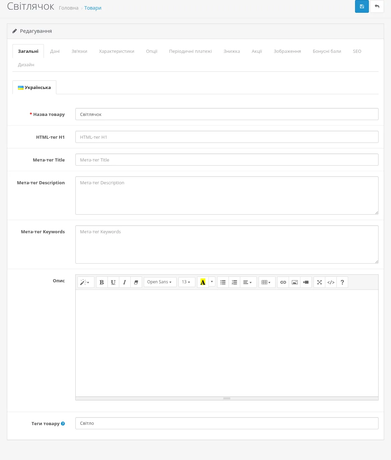391x460 pixels.
Task: Toggle fullscreen editor mode
Action: pos(319,282)
